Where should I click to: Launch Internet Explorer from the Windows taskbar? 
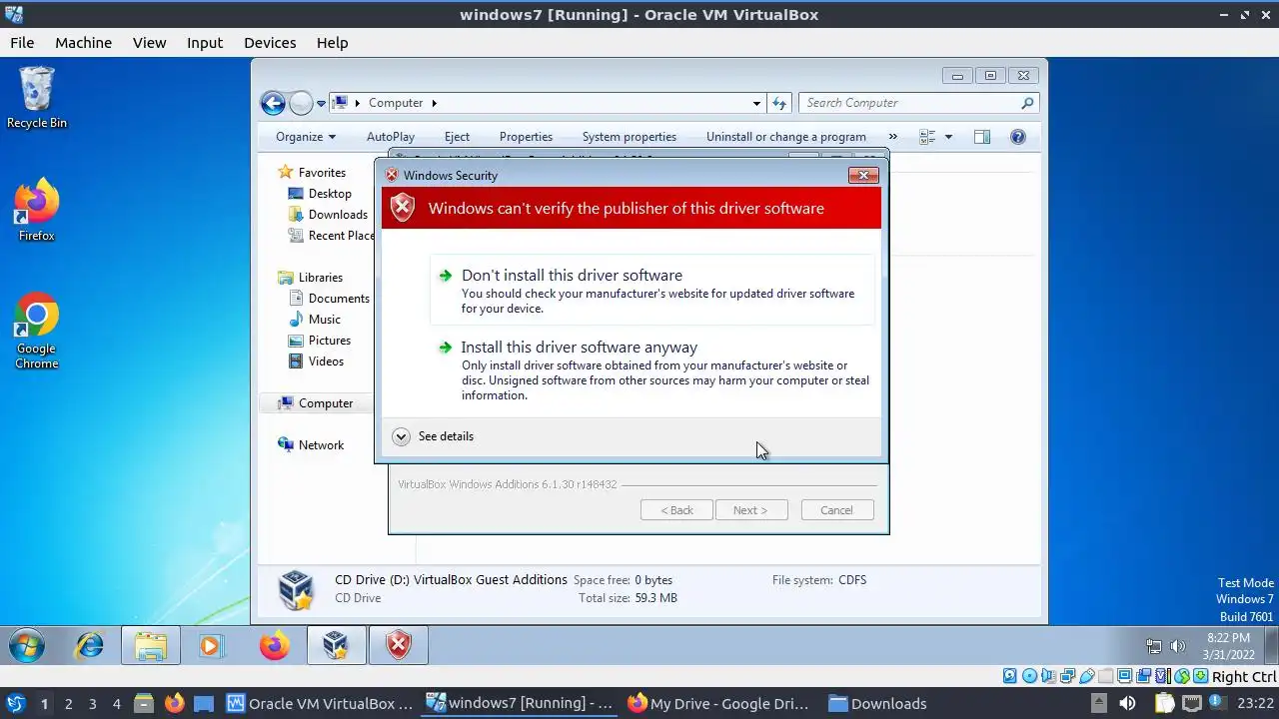pos(90,646)
